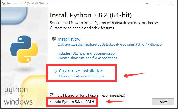Click 'Choose location and features' text

click(x=81, y=76)
